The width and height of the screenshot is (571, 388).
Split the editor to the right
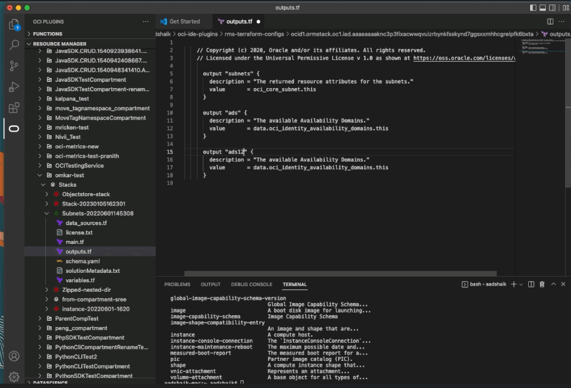coord(551,21)
